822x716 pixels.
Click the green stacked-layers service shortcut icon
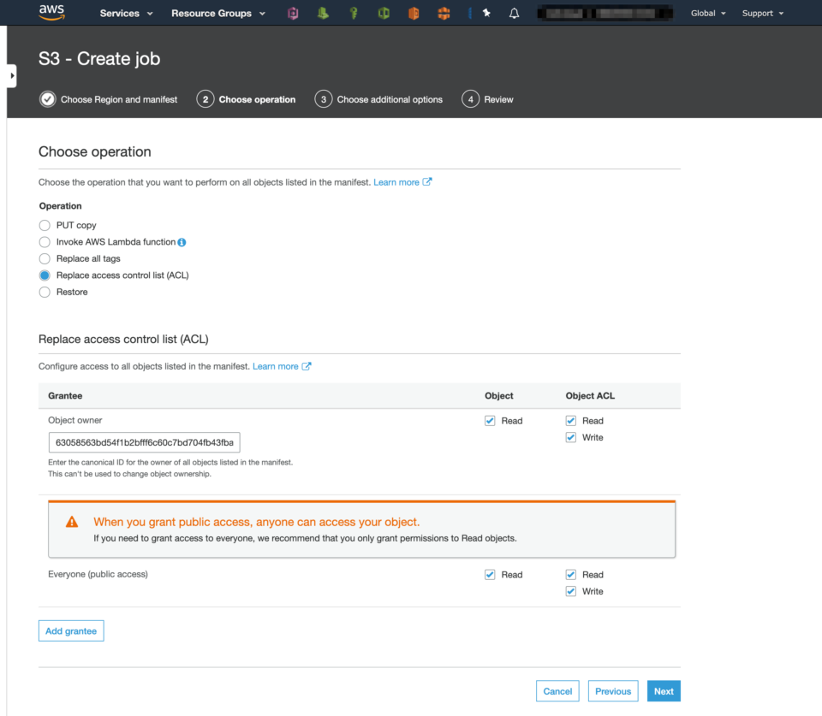point(324,13)
